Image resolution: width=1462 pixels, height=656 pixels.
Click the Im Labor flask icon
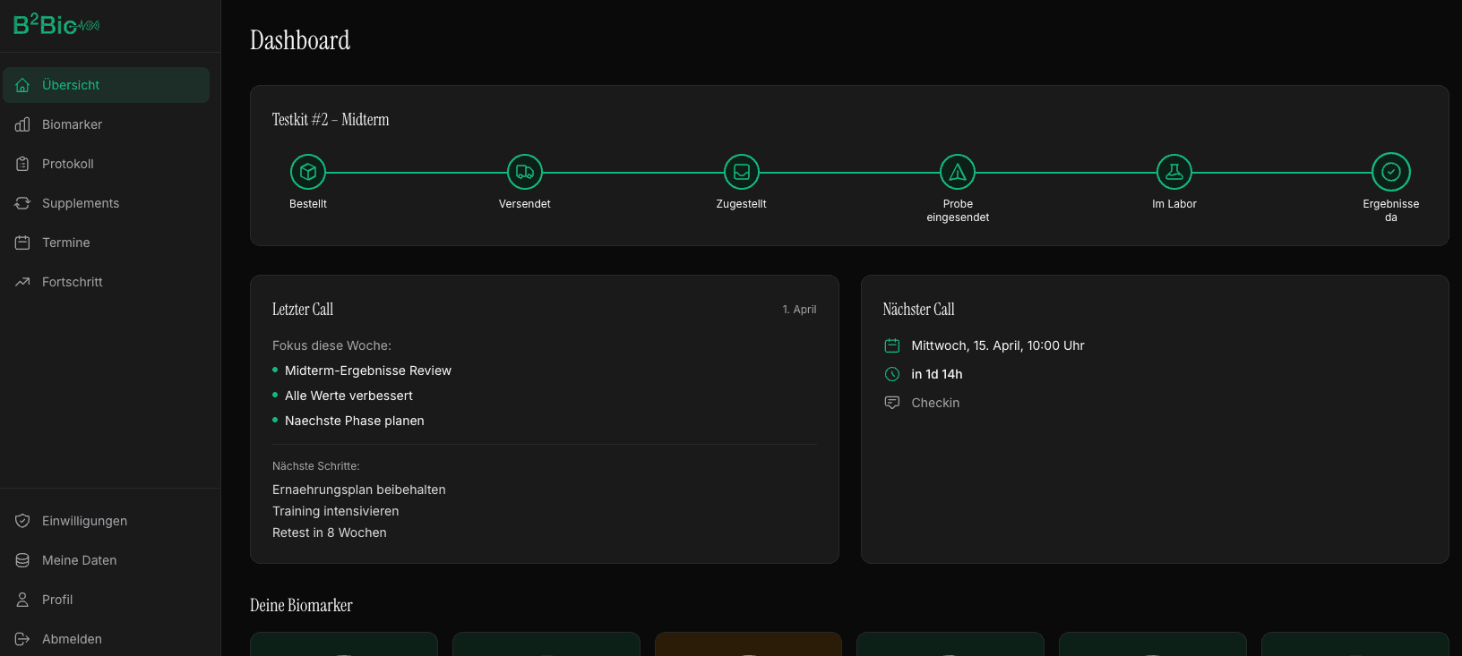(1174, 172)
